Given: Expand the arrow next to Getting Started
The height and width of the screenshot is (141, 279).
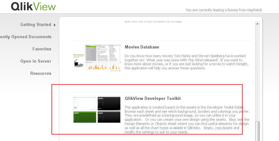Looking at the screenshot, I should tap(55, 25).
